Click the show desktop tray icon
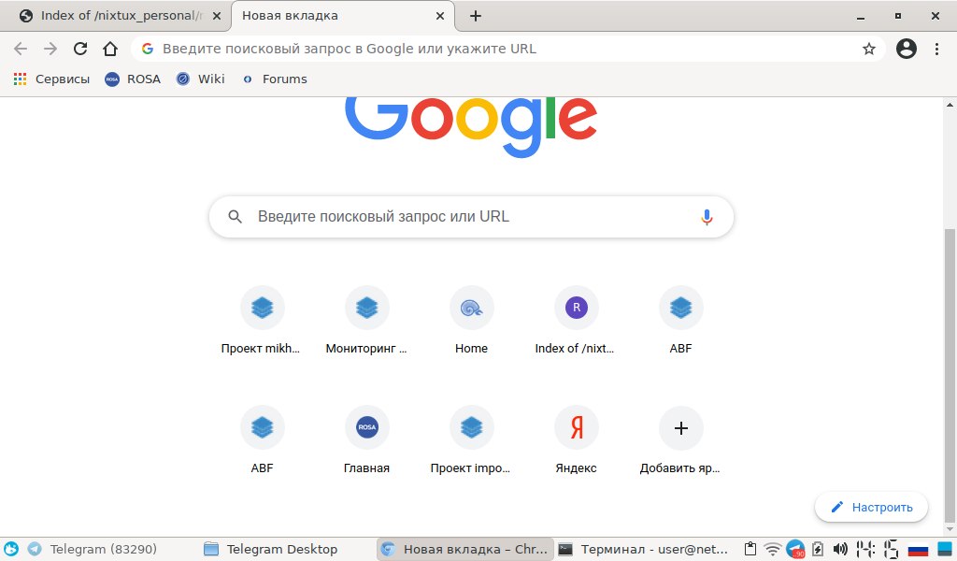The height and width of the screenshot is (561, 957). pyautogui.click(x=945, y=549)
